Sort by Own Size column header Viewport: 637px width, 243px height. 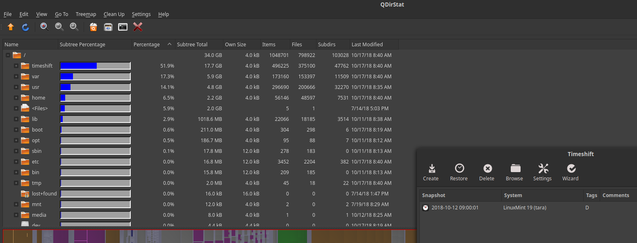[242, 44]
